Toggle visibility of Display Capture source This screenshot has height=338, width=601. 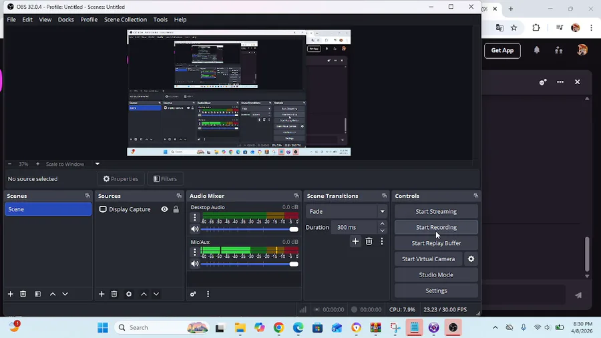pos(164,209)
